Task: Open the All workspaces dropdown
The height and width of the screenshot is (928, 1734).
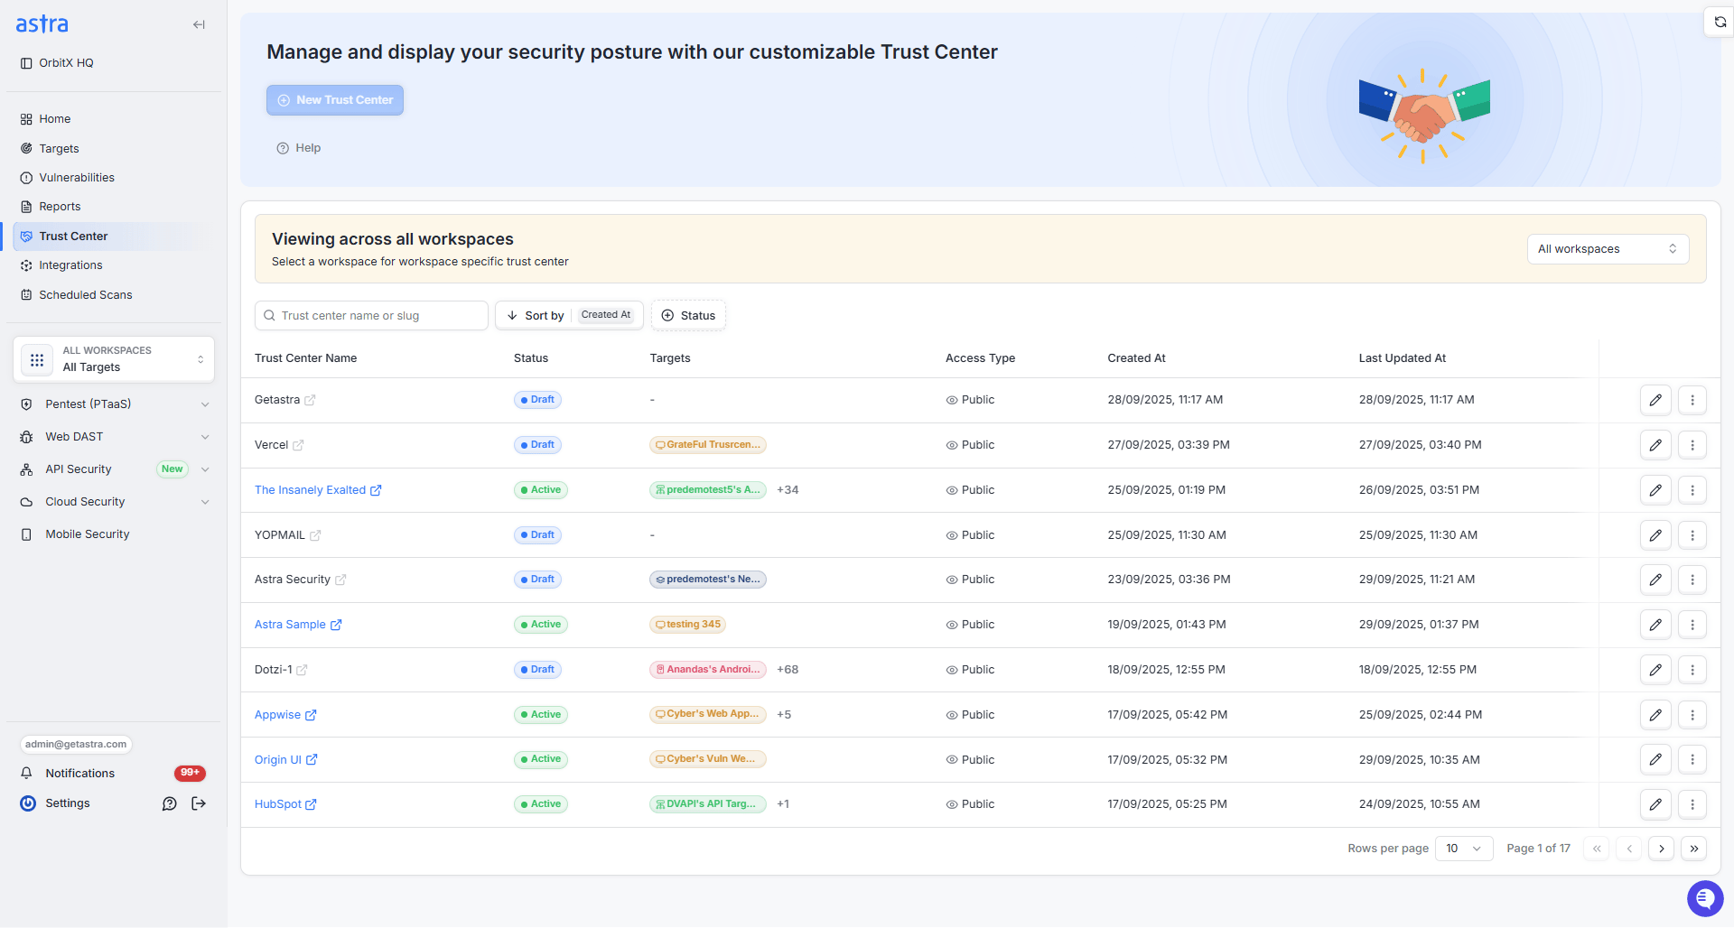Action: click(x=1608, y=249)
